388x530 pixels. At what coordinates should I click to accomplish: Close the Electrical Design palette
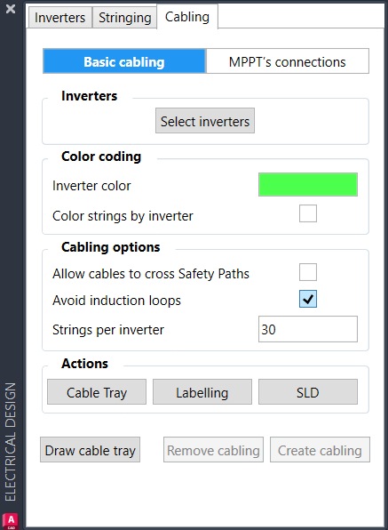(x=11, y=9)
